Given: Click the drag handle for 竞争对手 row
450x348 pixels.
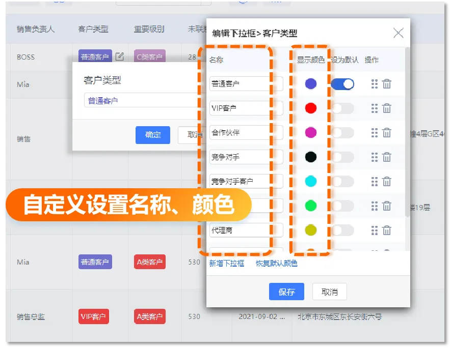Looking at the screenshot, I should point(375,157).
